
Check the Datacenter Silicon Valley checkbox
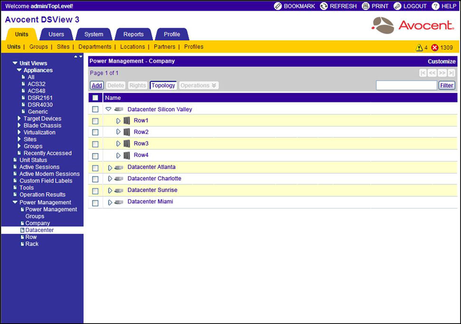click(x=96, y=109)
